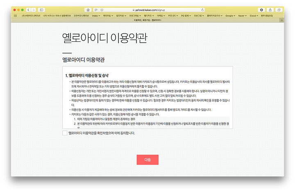
Task: Select the 옐로아이디 page tab
Action: [x=147, y=20]
